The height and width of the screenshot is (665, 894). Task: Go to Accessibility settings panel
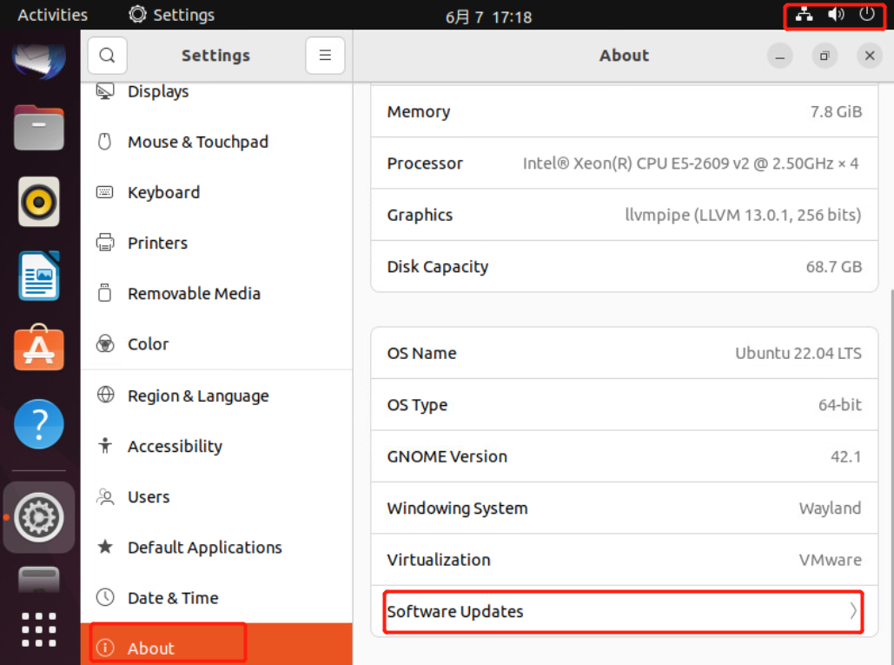click(x=175, y=446)
